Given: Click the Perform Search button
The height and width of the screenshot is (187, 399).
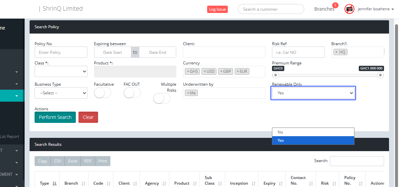Looking at the screenshot, I should 55,117.
